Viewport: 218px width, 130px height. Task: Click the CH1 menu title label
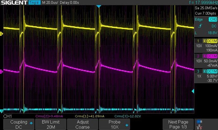coord(8,116)
